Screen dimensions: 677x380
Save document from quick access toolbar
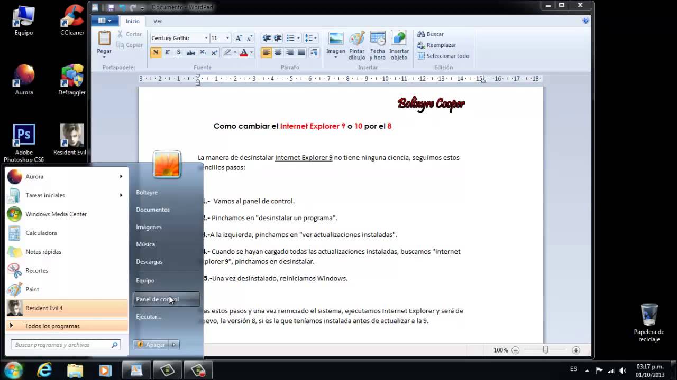(111, 7)
